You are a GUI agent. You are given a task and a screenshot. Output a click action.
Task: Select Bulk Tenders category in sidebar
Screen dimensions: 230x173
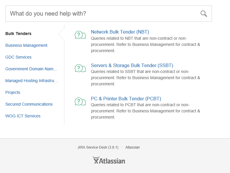pyautogui.click(x=18, y=34)
